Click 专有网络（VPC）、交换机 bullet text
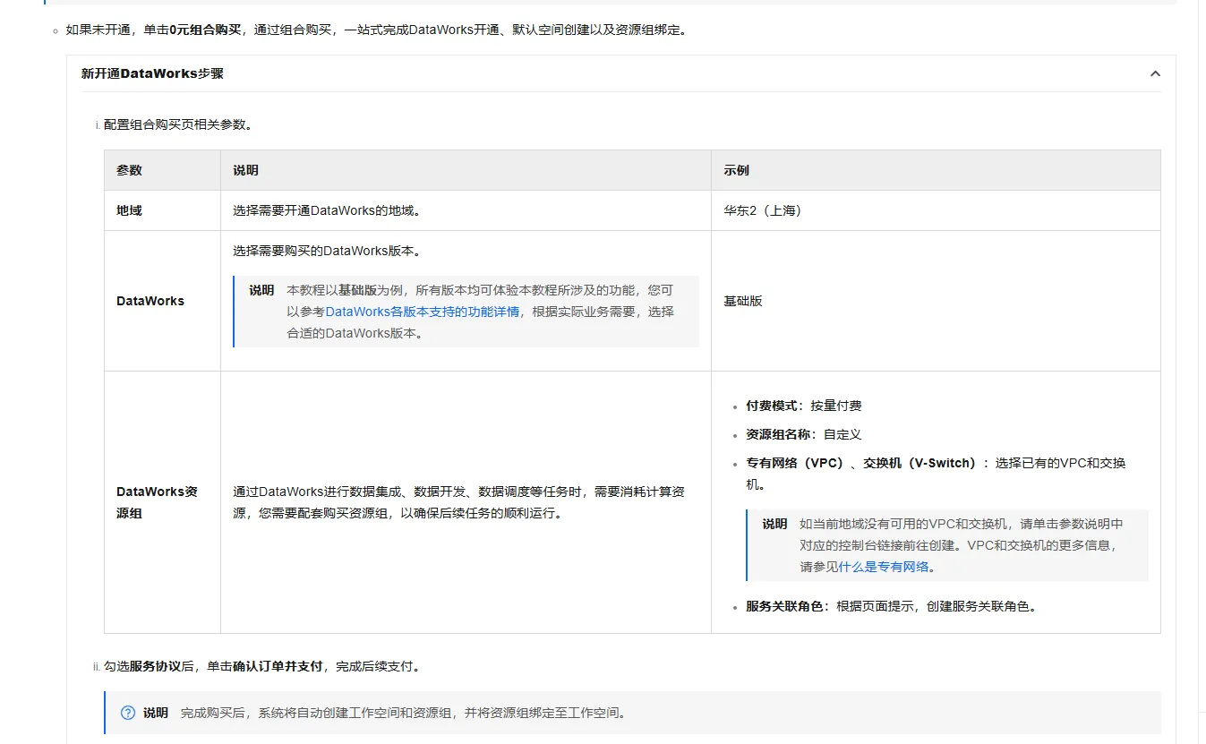Screen dimensions: 1206x744 936,474
